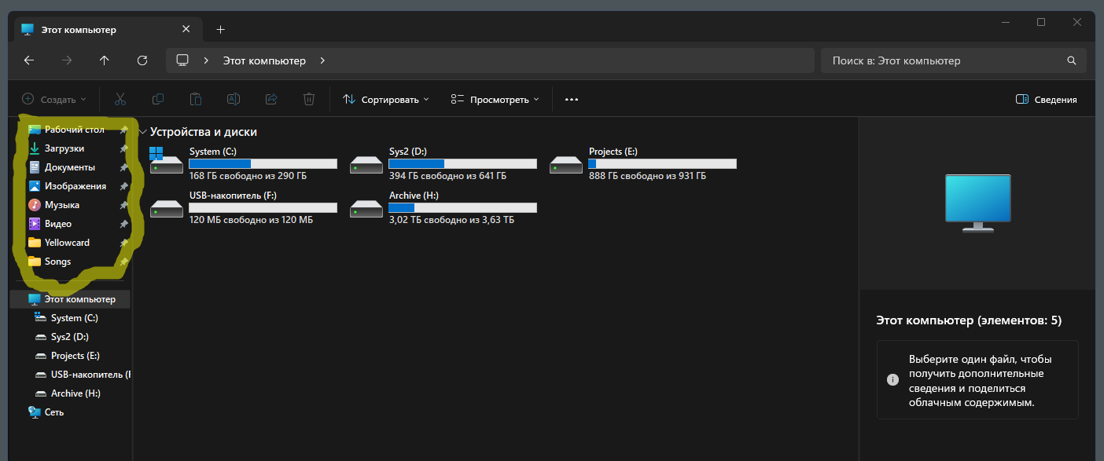The width and height of the screenshot is (1104, 461).
Task: Click the Paste clipboard icon
Action: pos(196,99)
